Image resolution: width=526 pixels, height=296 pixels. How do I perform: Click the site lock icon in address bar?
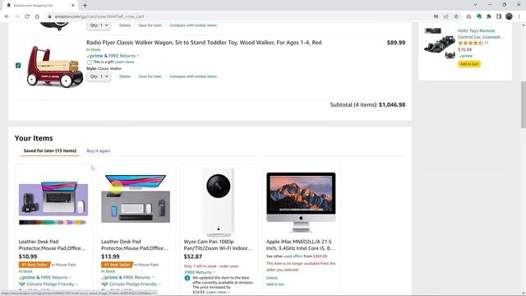point(49,16)
